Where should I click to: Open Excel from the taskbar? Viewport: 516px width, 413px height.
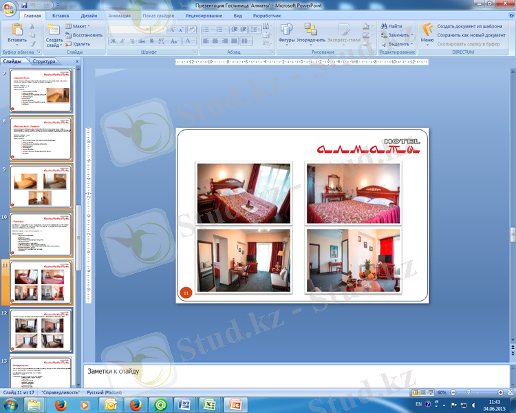pyautogui.click(x=209, y=405)
